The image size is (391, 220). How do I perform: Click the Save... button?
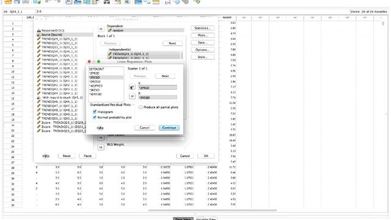(203, 43)
